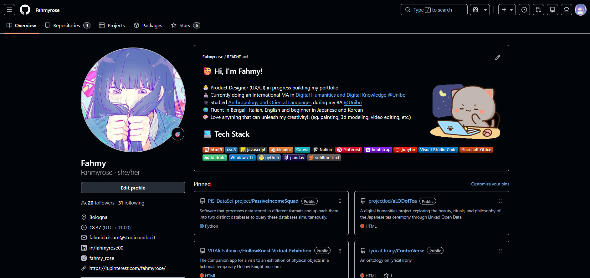Select the Overview tab
590x278 pixels.
21,25
